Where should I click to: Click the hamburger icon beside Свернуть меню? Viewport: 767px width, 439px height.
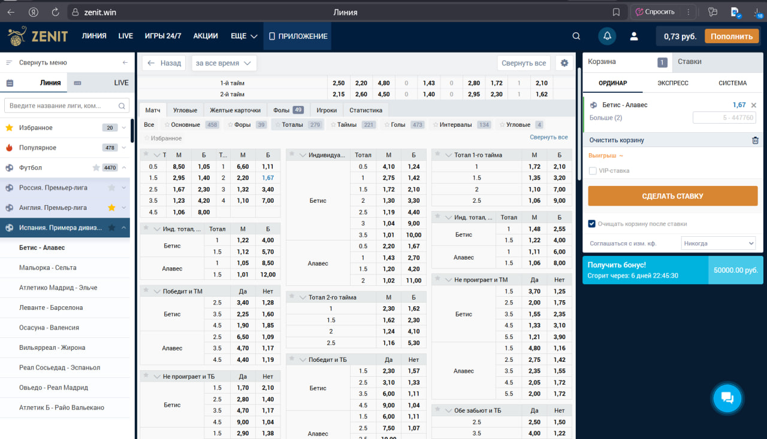click(9, 62)
